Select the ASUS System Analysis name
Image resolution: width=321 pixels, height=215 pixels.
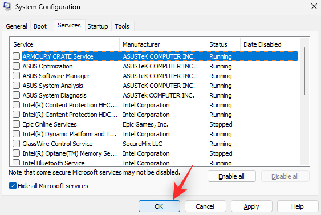pos(53,86)
